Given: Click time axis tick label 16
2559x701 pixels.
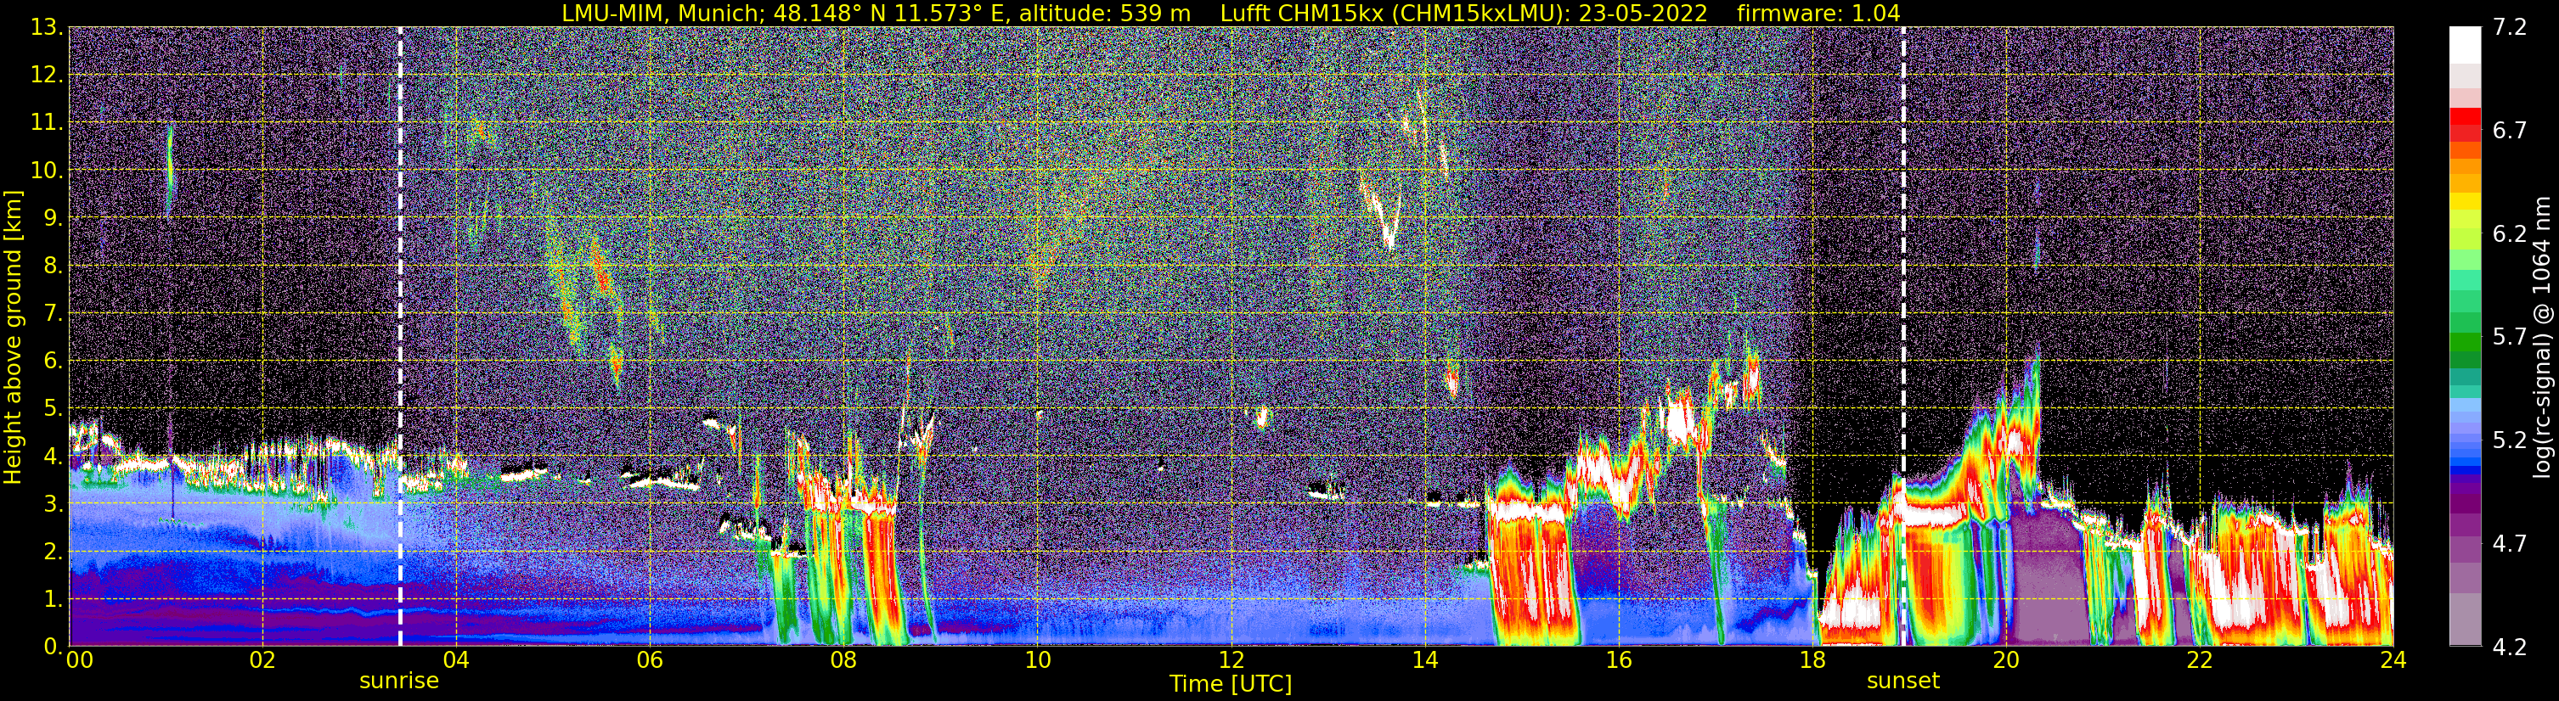Looking at the screenshot, I should (x=1618, y=660).
